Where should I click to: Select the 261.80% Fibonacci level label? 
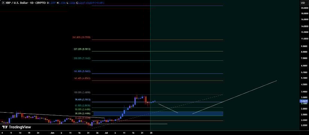[81, 37]
